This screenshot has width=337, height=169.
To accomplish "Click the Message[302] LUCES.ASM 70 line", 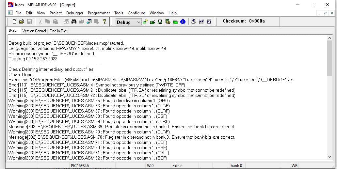I will coord(121,137).
